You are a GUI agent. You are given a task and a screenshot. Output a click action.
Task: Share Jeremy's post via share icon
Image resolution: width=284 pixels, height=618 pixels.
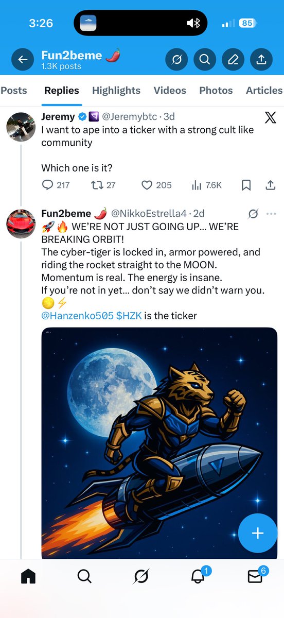pyautogui.click(x=271, y=184)
